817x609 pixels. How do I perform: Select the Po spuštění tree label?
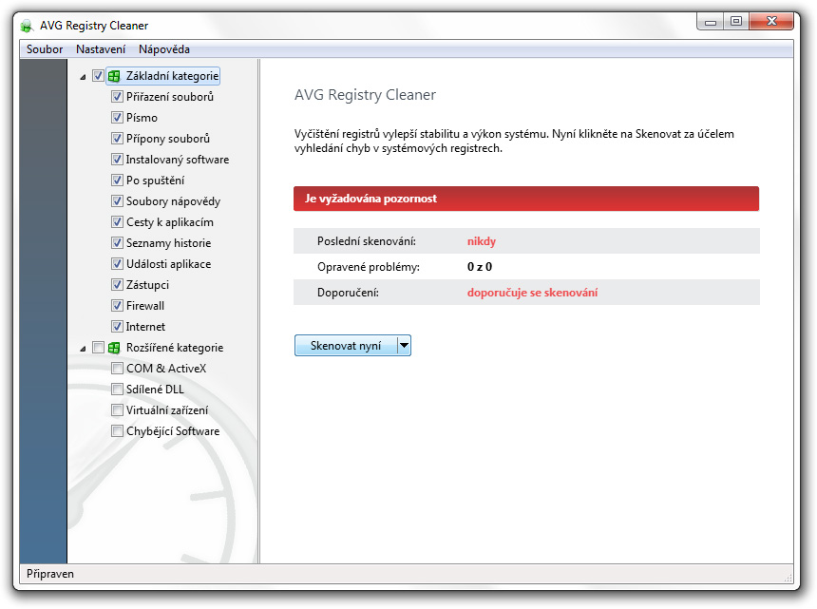click(x=155, y=181)
